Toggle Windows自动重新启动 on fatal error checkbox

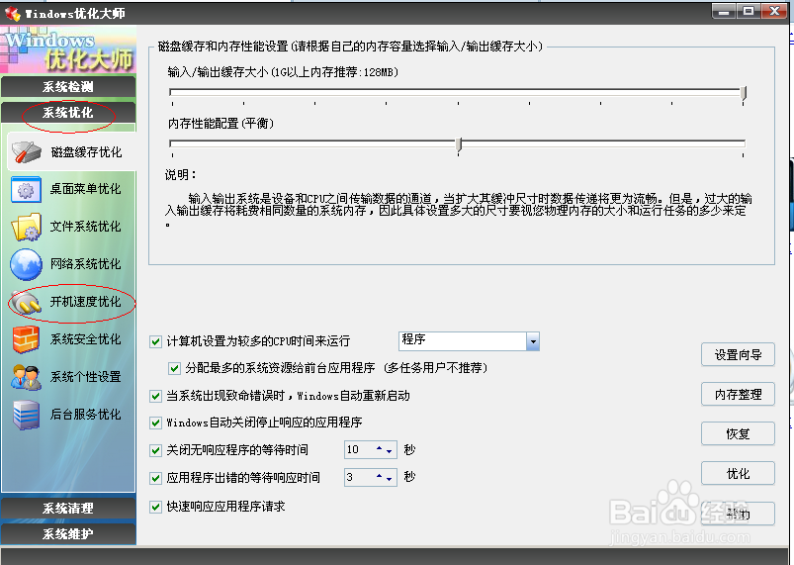[x=156, y=396]
